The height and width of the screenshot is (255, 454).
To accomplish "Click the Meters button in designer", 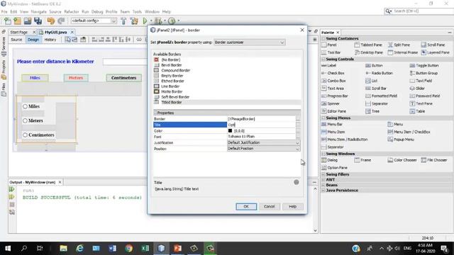I will (x=76, y=78).
